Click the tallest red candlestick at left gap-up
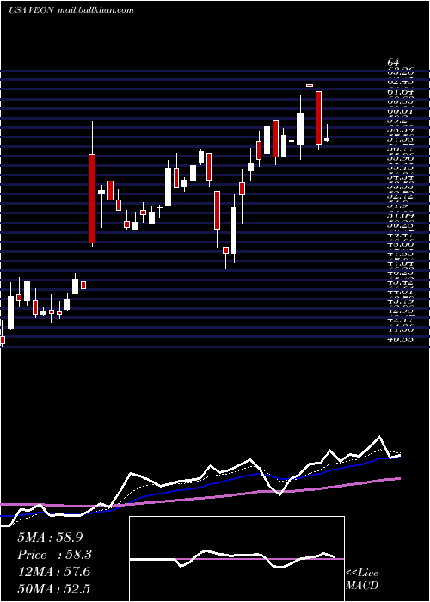Screen dimensions: 430x602 [92, 199]
